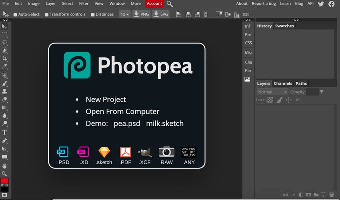Click Align right edges icon

197,15
